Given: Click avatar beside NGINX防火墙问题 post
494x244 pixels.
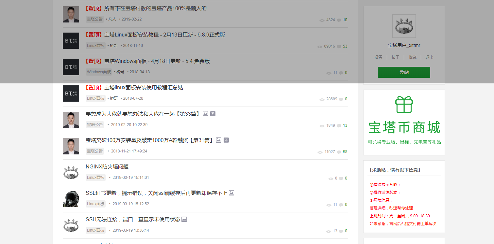Looking at the screenshot, I should tap(71, 173).
